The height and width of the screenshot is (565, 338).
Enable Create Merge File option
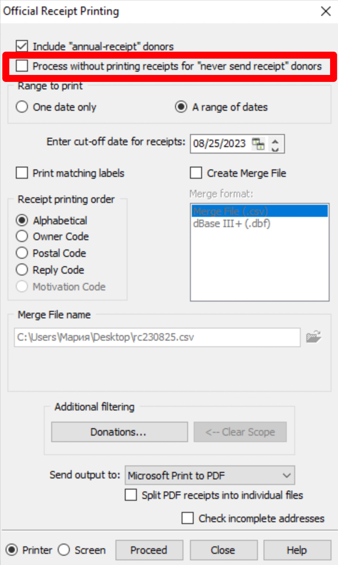coord(196,174)
